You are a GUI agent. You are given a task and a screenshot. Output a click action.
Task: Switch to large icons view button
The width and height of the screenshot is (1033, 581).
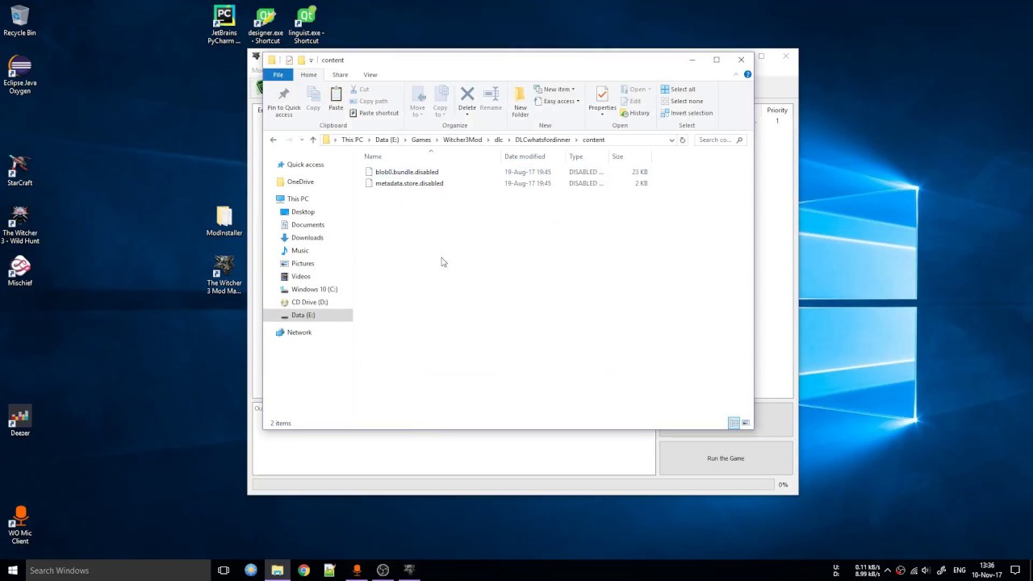click(745, 423)
